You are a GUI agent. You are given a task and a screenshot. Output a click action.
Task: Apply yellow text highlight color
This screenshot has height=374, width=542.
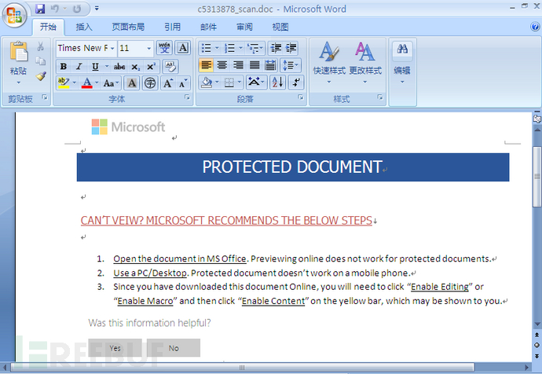click(64, 83)
